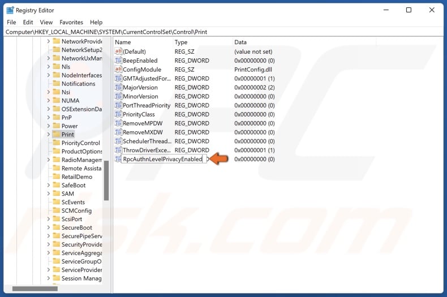The image size is (447, 297).
Task: Select the NodeInterfaces registry key
Action: pos(81,75)
